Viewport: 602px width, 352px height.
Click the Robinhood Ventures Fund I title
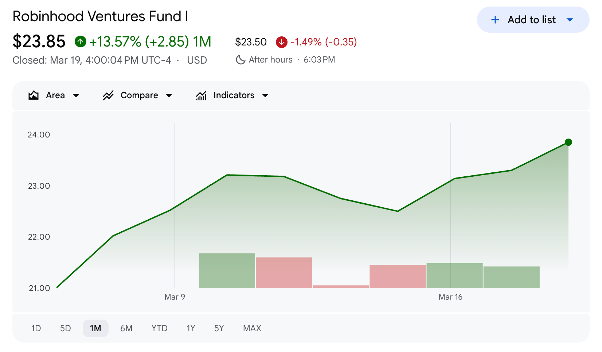point(101,16)
